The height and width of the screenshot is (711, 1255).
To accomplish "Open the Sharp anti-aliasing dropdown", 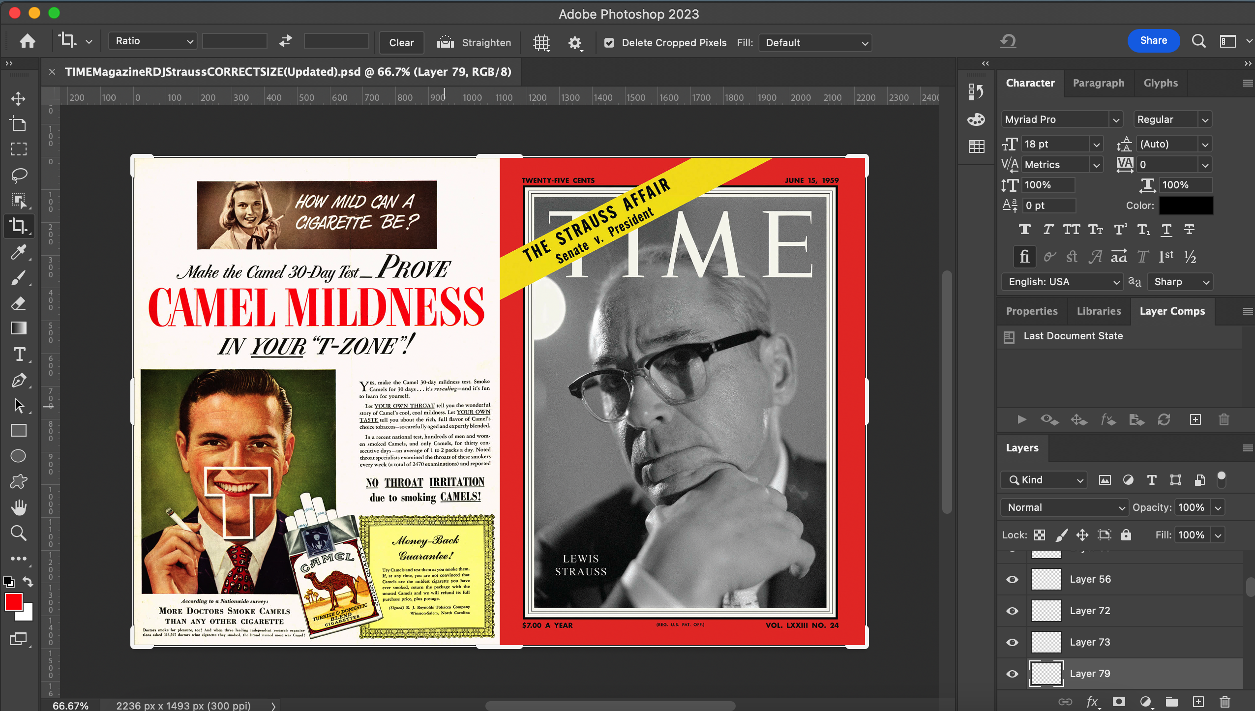I will pyautogui.click(x=1180, y=282).
